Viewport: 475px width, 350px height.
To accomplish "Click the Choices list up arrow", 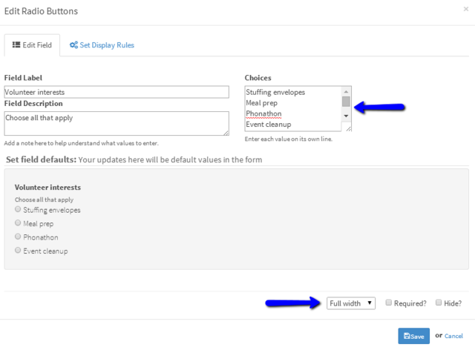I will [346, 91].
